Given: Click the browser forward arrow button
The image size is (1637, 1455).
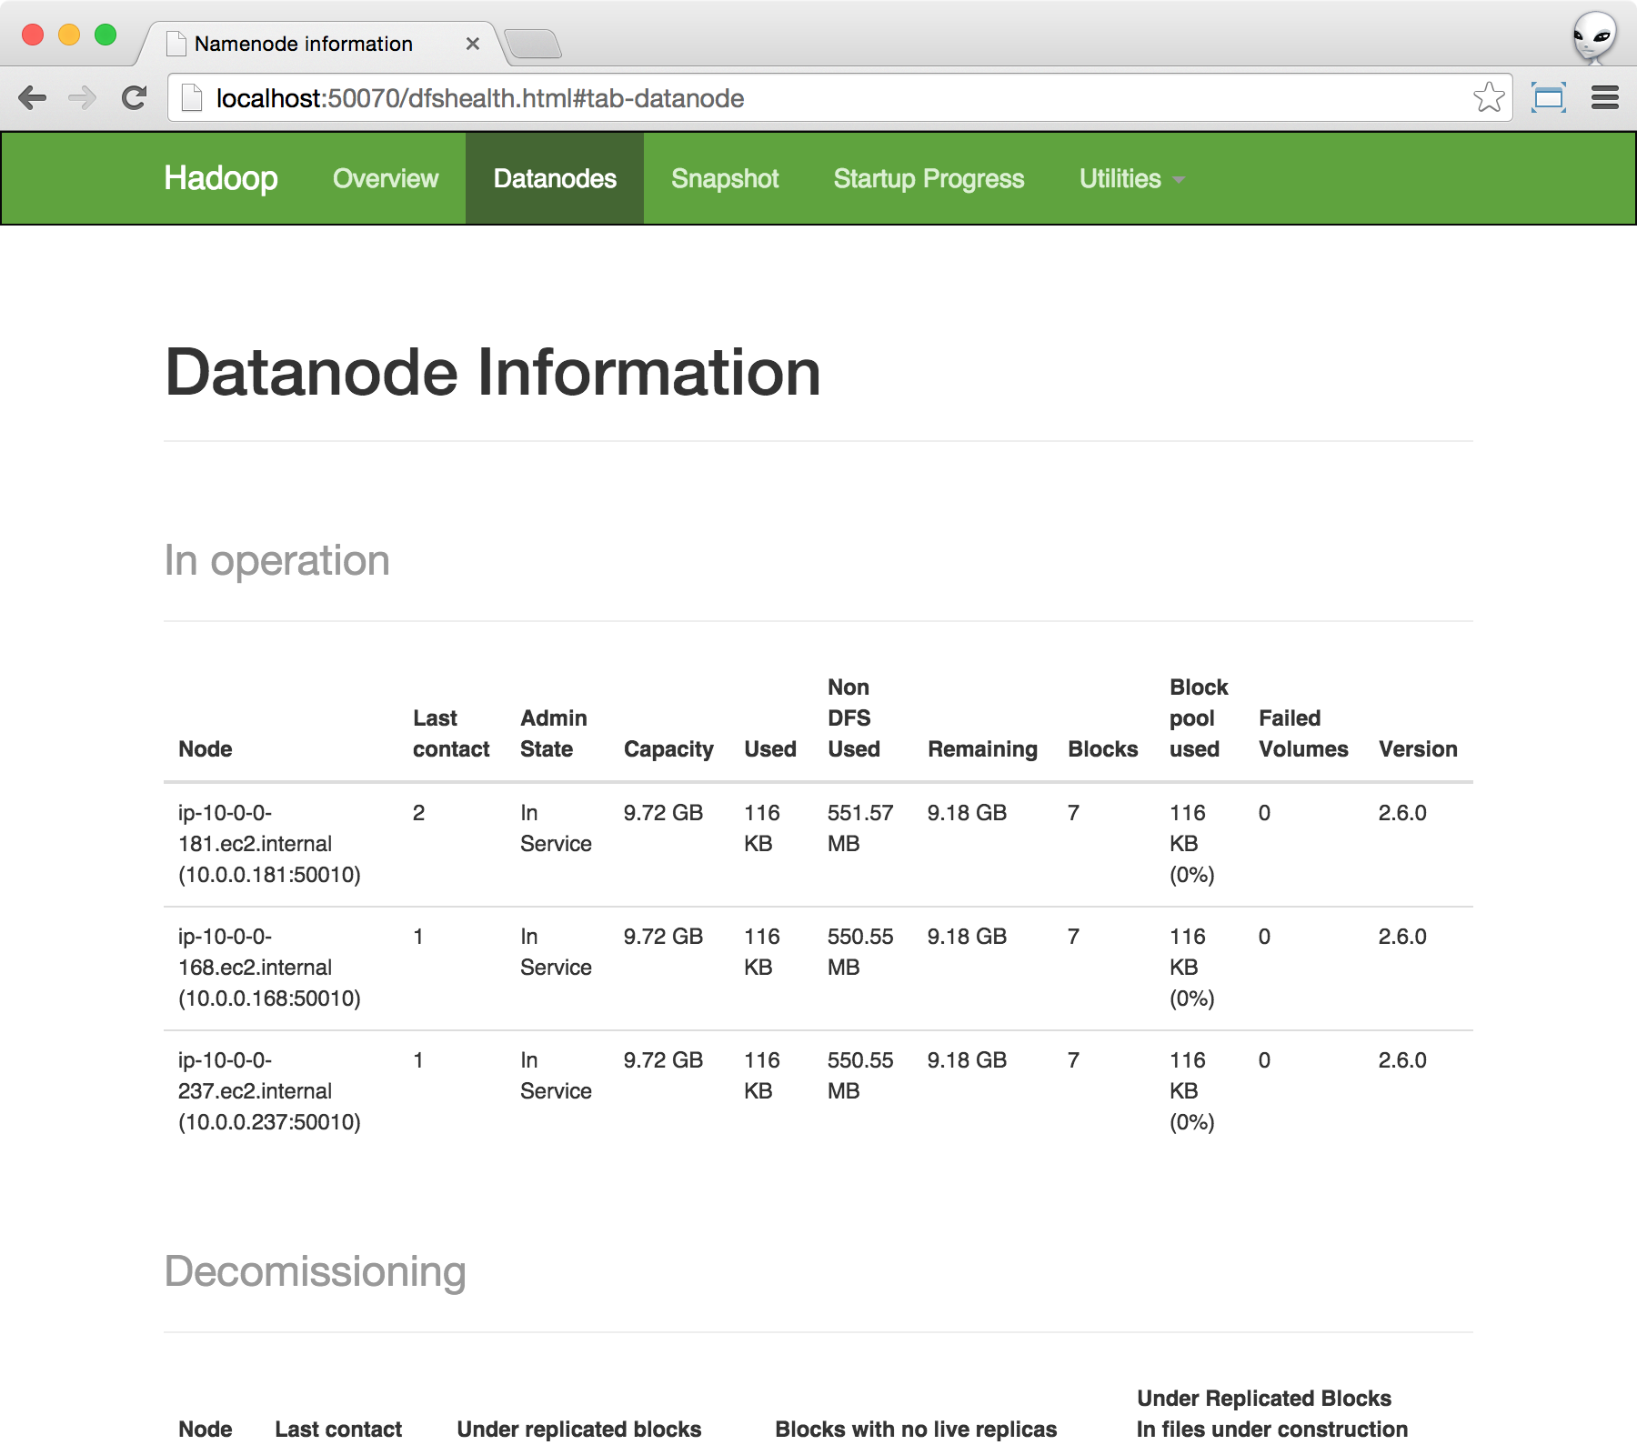Looking at the screenshot, I should (x=83, y=98).
